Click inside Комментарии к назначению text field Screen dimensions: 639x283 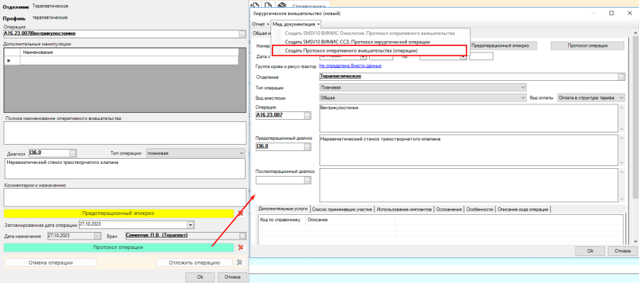(x=125, y=197)
